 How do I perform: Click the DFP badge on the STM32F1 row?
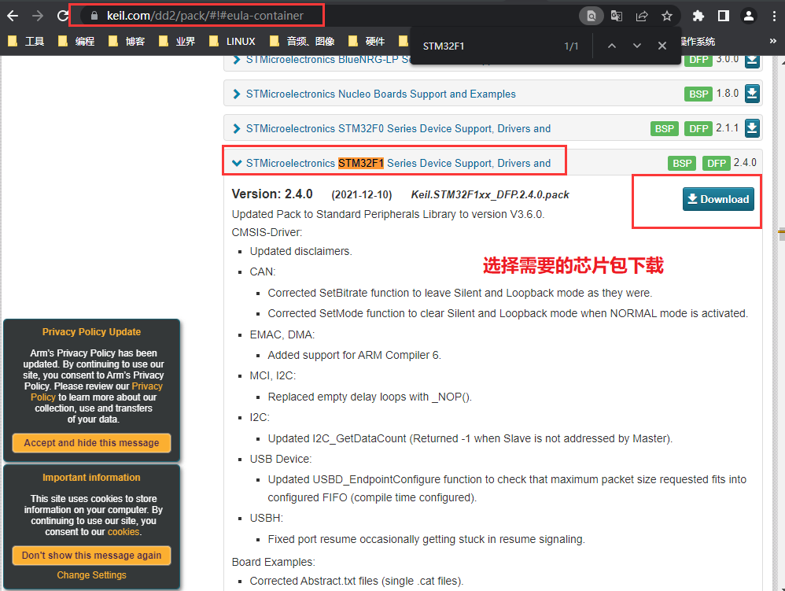click(717, 163)
